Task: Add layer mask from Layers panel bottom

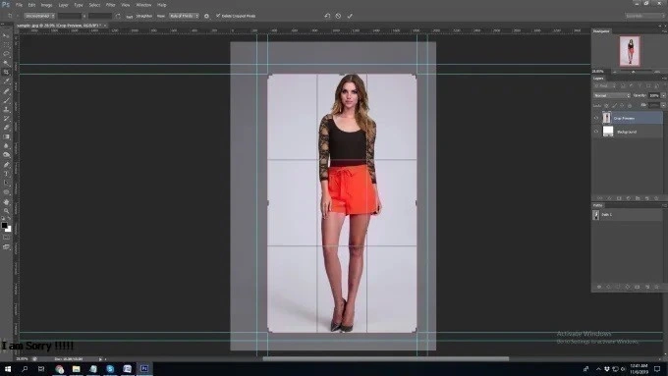Action: click(619, 198)
